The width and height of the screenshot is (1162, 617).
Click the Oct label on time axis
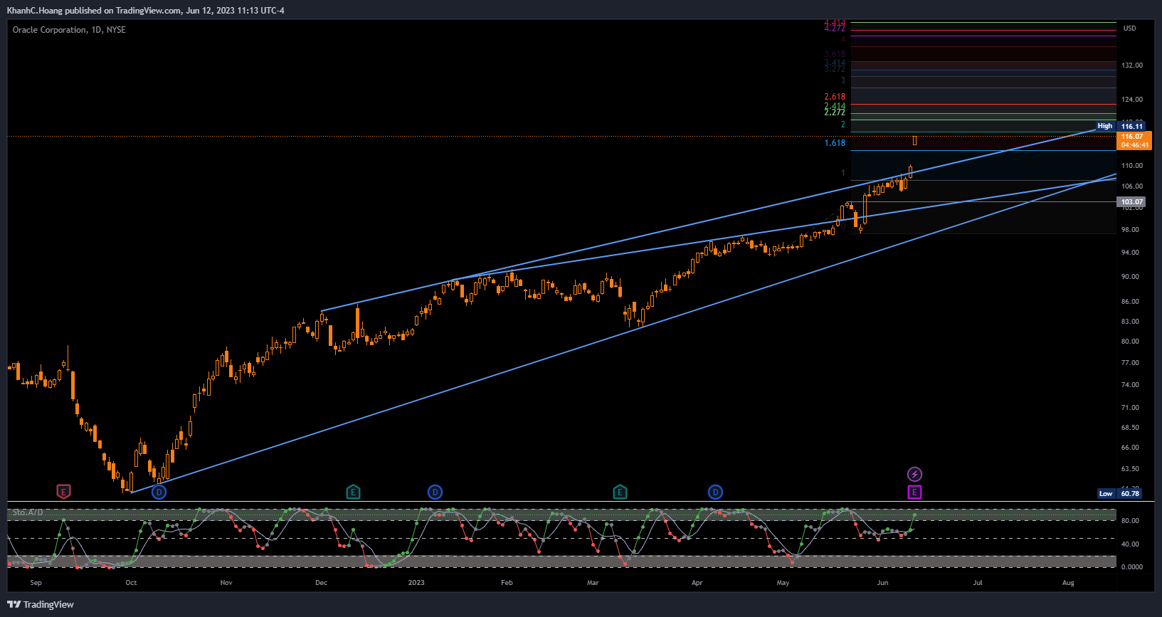pyautogui.click(x=131, y=583)
